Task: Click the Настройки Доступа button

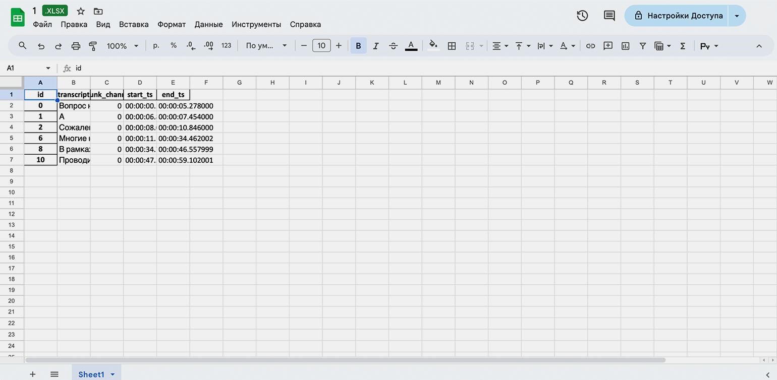Action: click(x=676, y=16)
